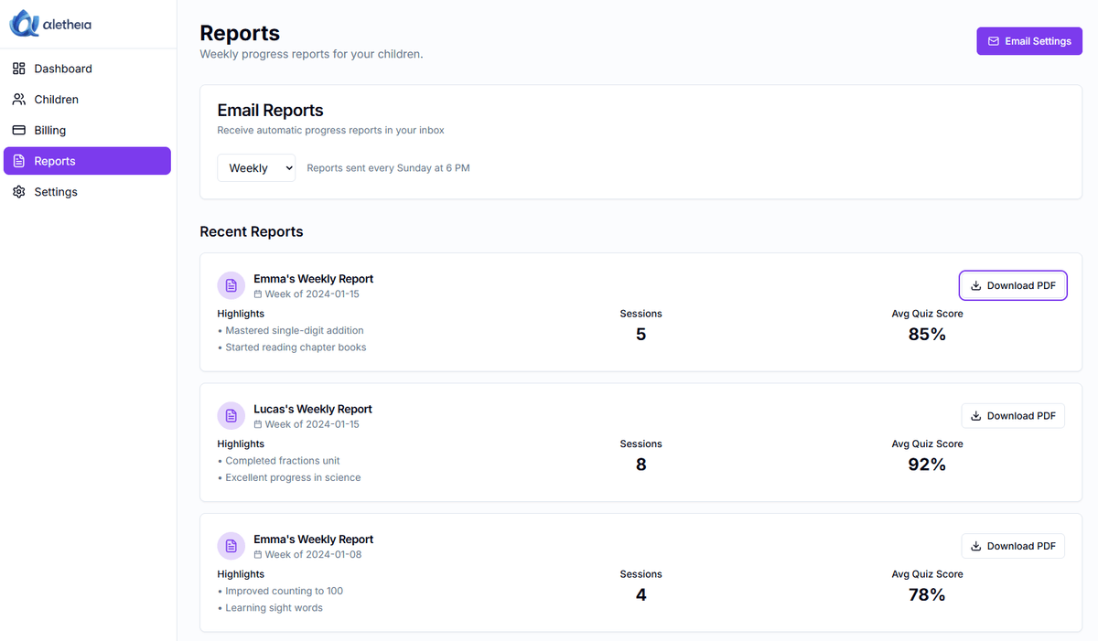1098x641 pixels.
Task: Open Billing via the credit card icon
Action: click(17, 130)
